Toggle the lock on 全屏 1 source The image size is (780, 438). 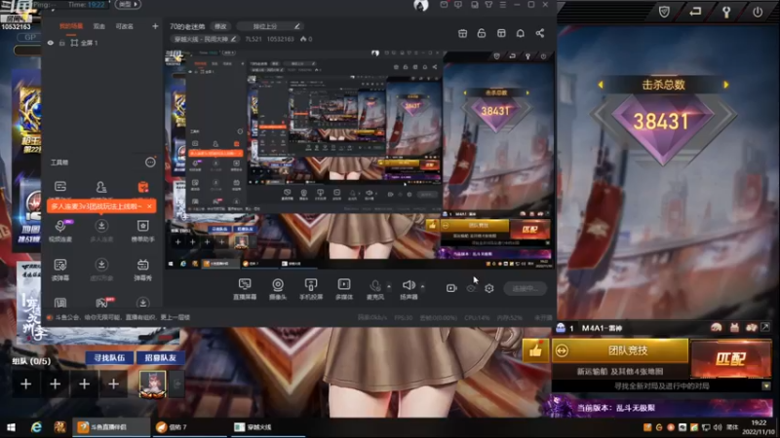coord(62,43)
